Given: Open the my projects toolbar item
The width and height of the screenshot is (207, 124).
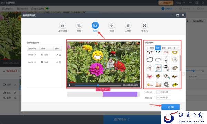Looking at the screenshot, I should pos(23,9).
